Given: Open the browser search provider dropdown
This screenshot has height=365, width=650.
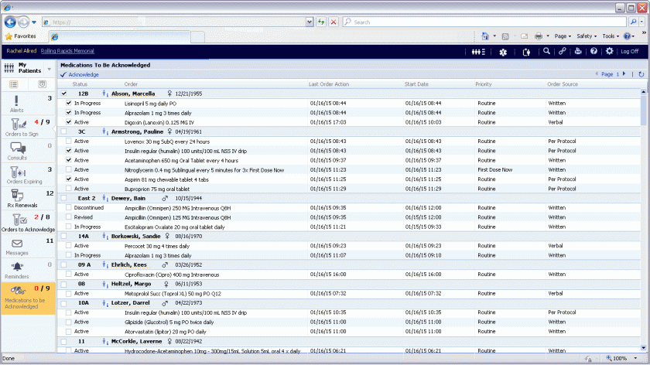Looking at the screenshot, I should [x=642, y=22].
